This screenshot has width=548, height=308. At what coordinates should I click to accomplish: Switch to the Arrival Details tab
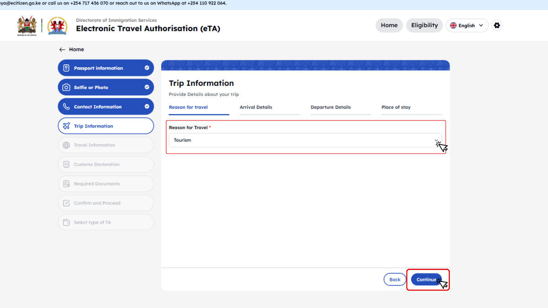pyautogui.click(x=256, y=107)
